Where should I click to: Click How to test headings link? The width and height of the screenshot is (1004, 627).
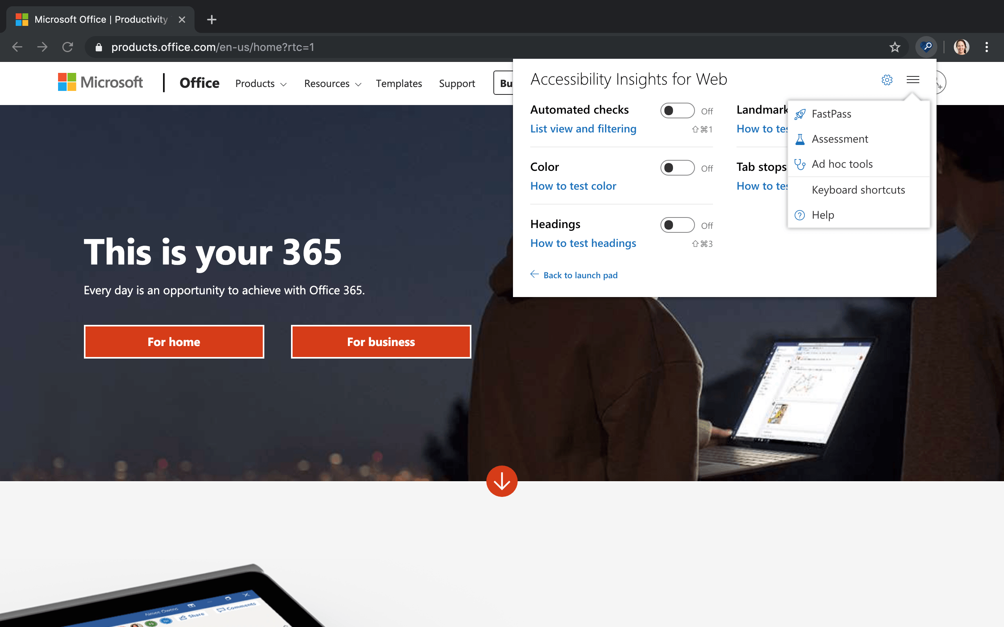point(583,243)
